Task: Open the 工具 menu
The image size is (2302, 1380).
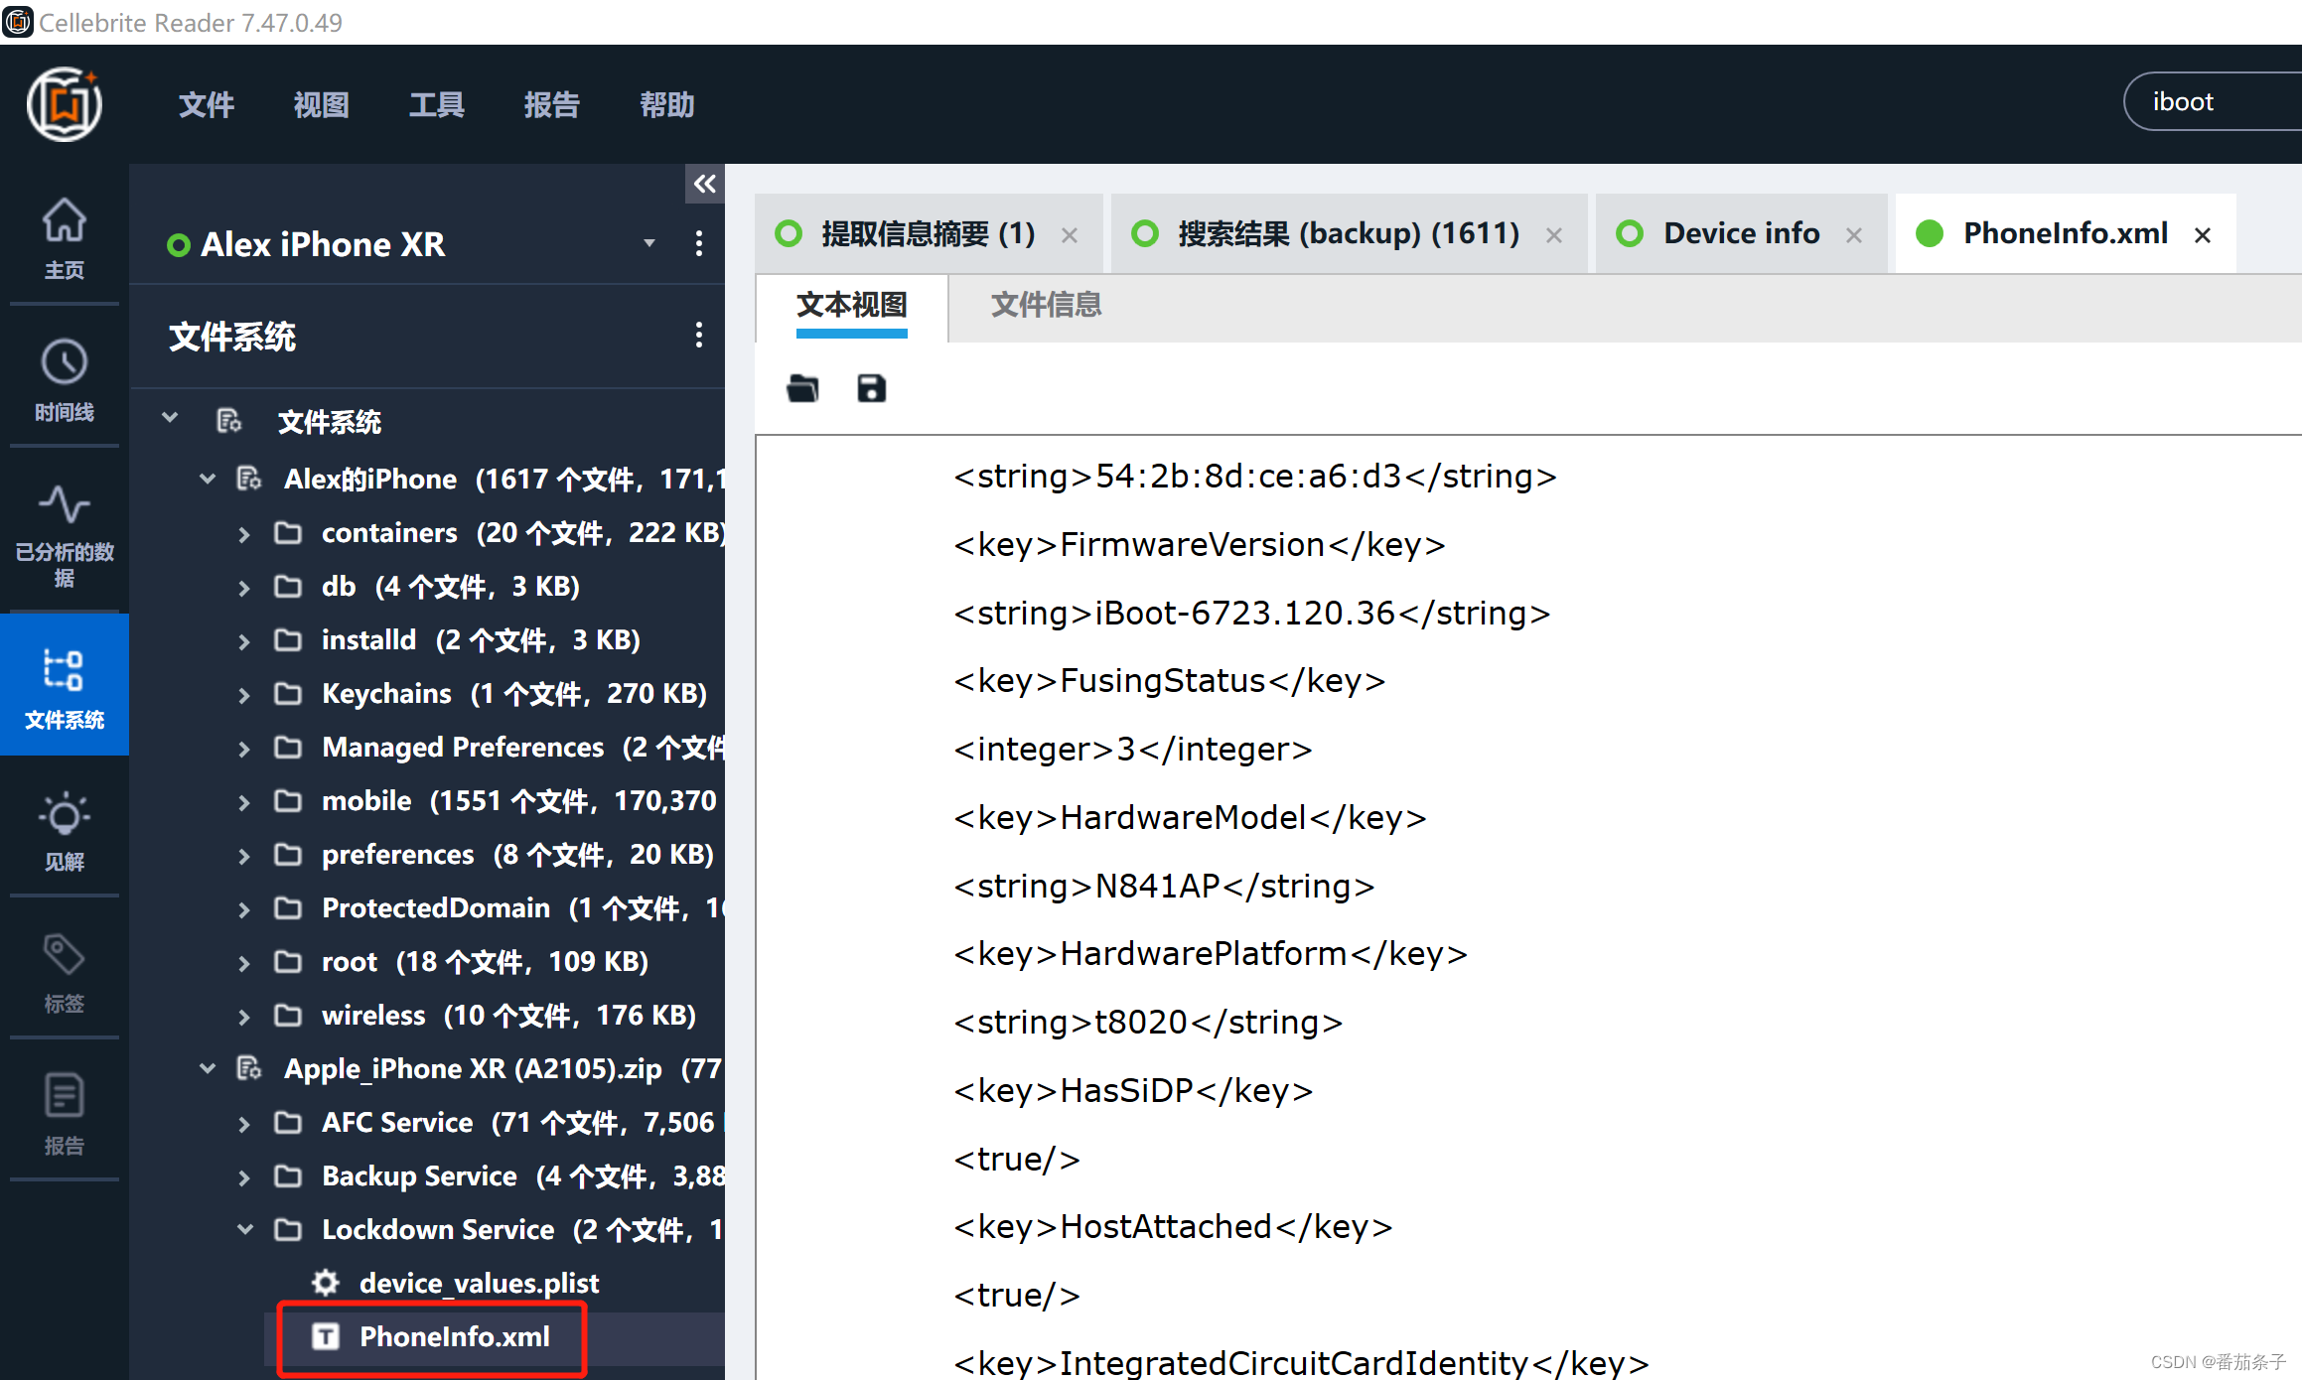Action: pos(436,104)
